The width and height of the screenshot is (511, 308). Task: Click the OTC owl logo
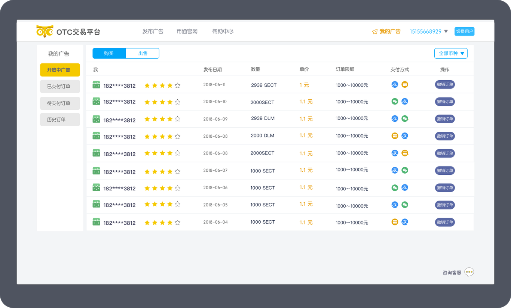45,31
